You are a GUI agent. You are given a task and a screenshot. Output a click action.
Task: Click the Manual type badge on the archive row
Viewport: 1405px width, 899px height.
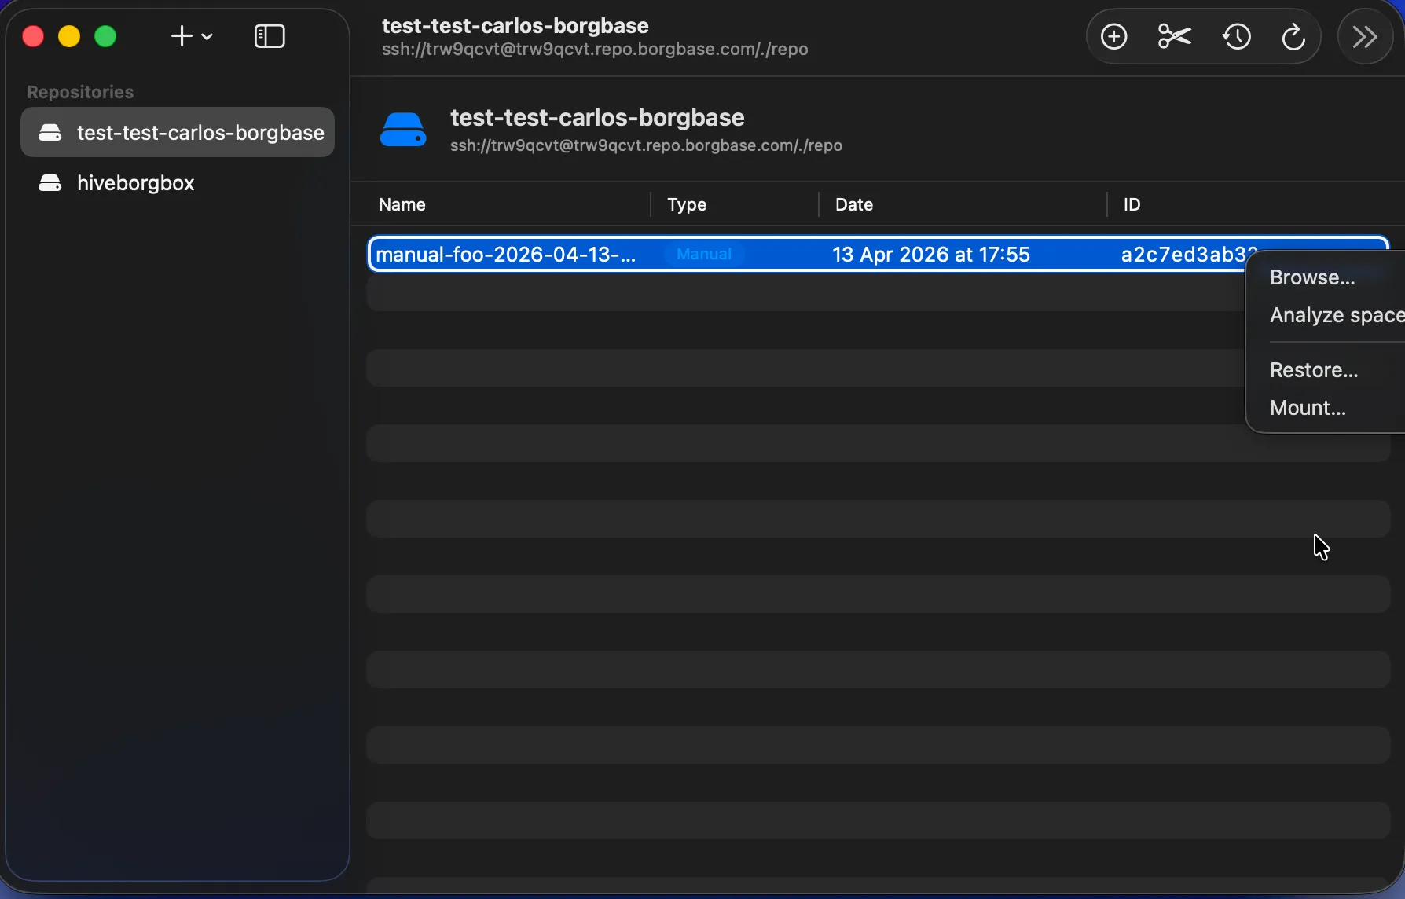tap(702, 253)
